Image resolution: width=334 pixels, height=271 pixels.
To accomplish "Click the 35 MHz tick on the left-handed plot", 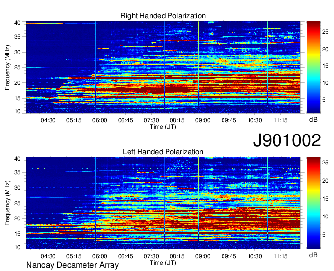I will tap(17, 172).
